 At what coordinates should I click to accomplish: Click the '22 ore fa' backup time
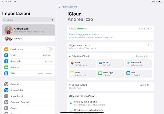coord(144,85)
